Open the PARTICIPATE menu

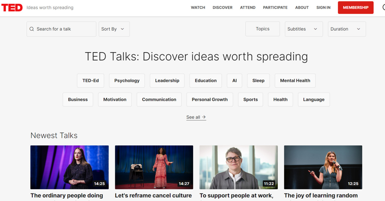point(275,8)
